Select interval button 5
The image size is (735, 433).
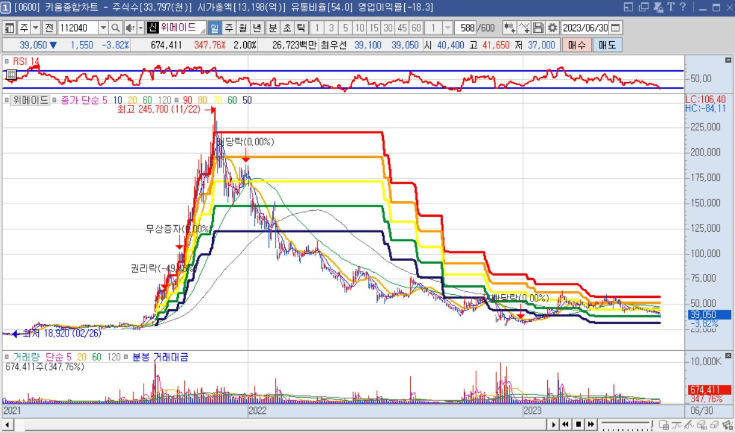346,28
